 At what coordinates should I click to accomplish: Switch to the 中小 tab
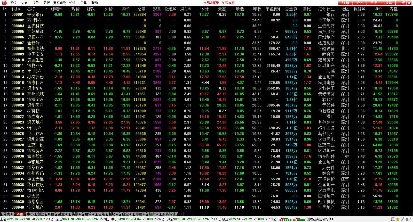point(30,214)
